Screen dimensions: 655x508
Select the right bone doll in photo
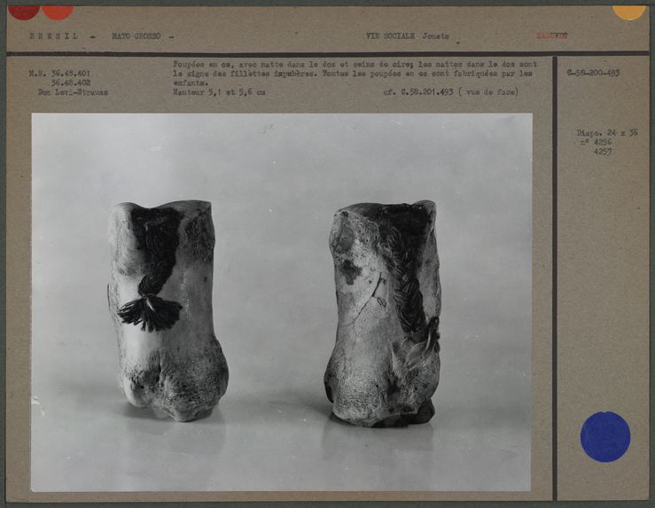[x=384, y=315]
